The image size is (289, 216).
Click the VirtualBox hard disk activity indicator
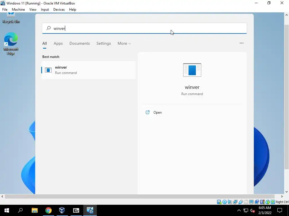(219, 202)
